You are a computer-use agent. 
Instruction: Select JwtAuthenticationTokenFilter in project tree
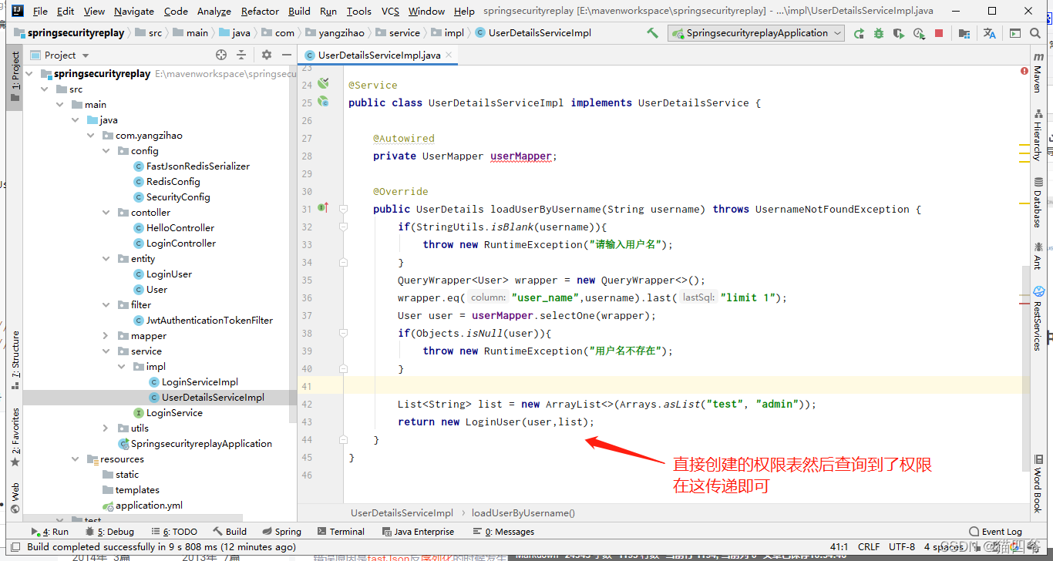(x=210, y=321)
